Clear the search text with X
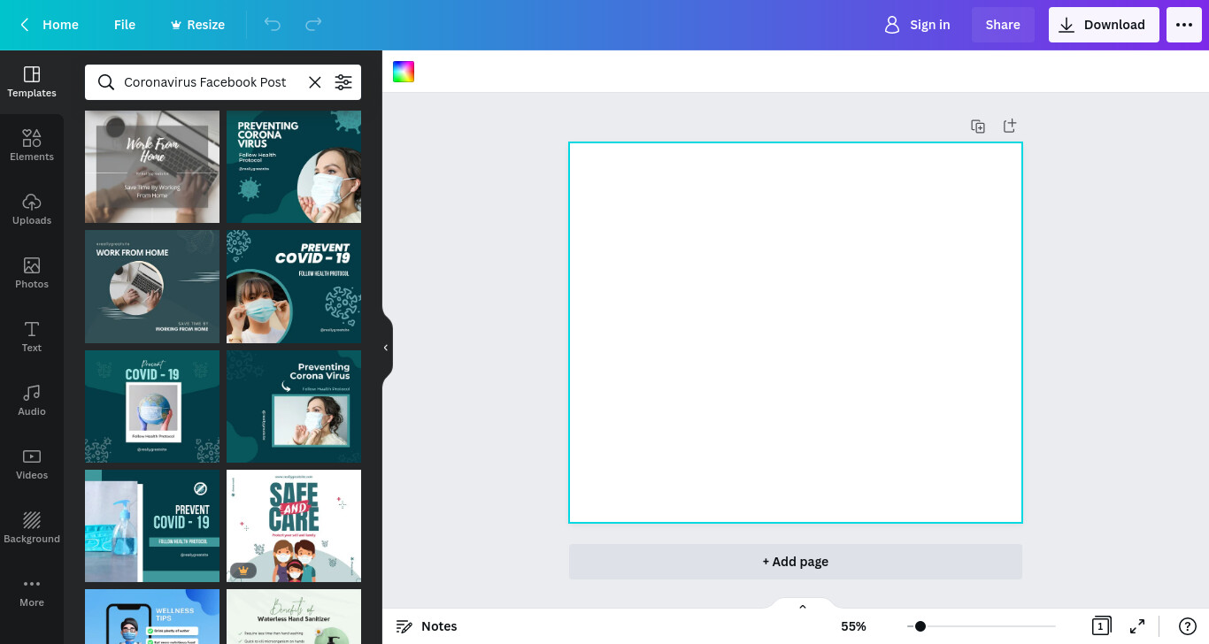This screenshot has height=644, width=1209. click(x=315, y=82)
